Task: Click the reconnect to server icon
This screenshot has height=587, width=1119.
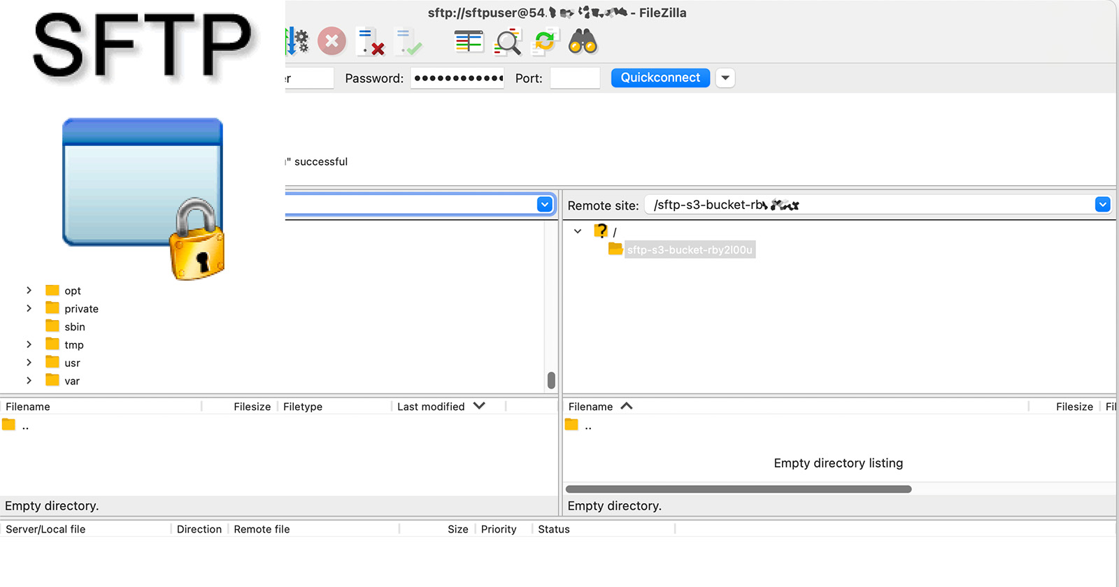Action: click(x=408, y=42)
